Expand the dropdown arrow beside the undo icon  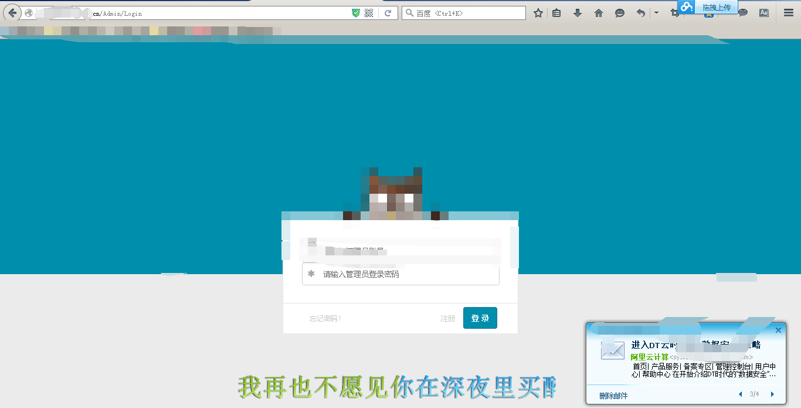656,13
